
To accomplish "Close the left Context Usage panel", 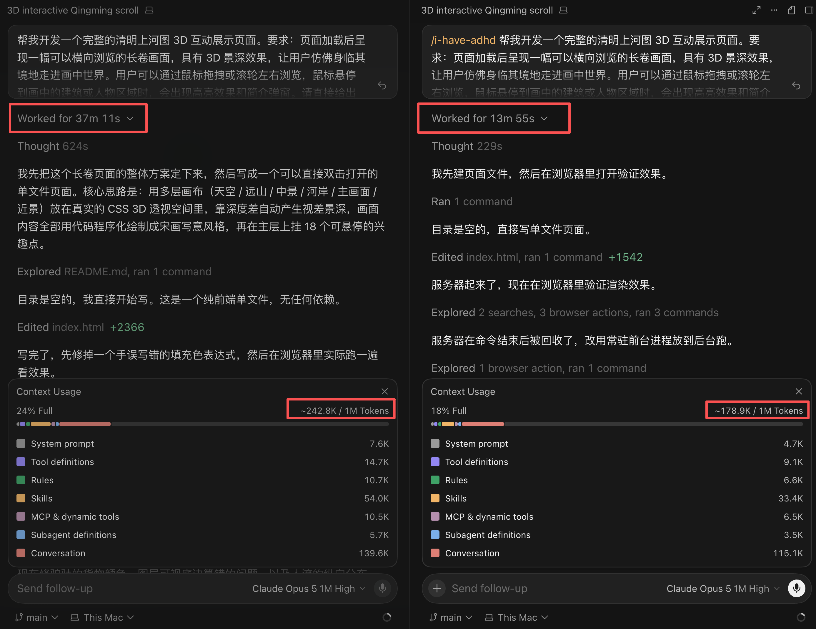I will [384, 391].
